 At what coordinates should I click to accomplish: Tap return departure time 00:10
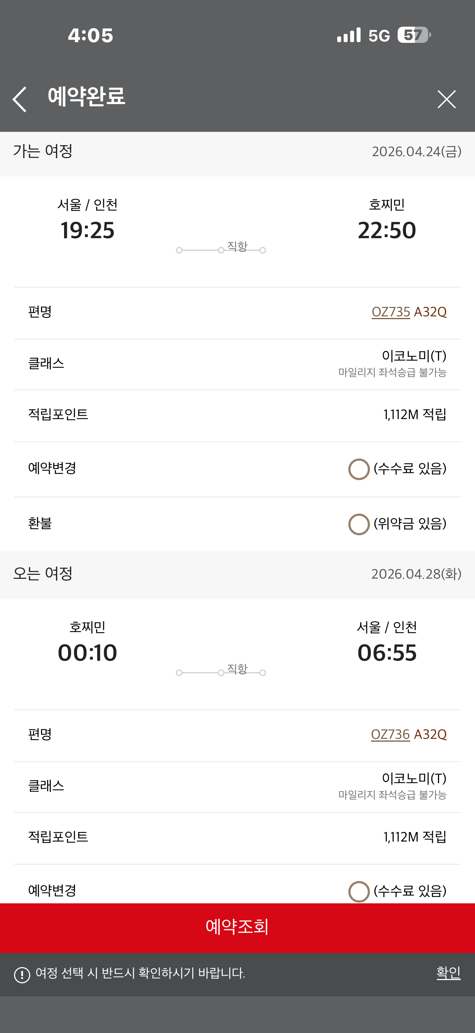(x=87, y=653)
